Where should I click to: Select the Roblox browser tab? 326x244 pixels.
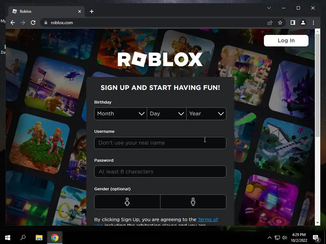pyautogui.click(x=46, y=11)
